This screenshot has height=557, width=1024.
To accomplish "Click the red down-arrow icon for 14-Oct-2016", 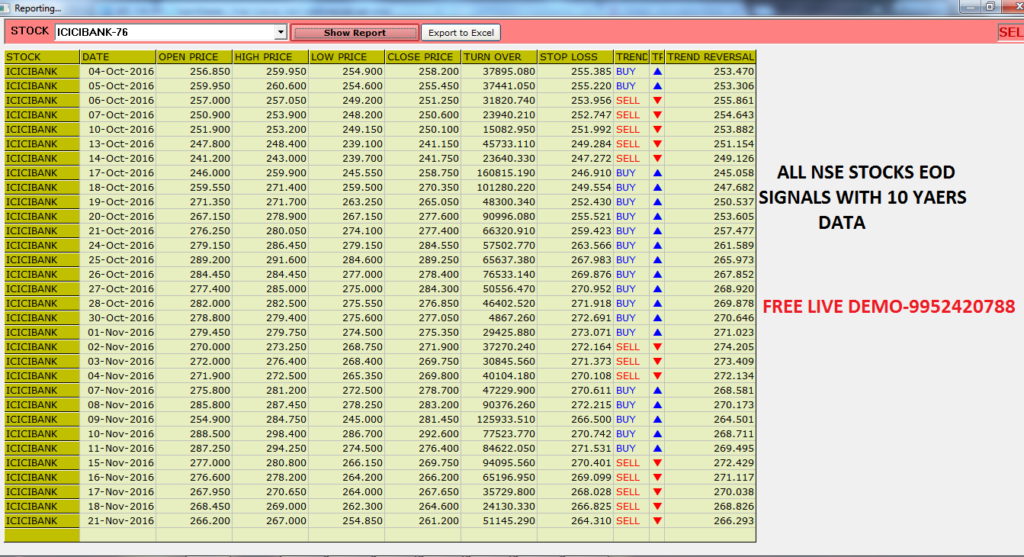I will [657, 159].
